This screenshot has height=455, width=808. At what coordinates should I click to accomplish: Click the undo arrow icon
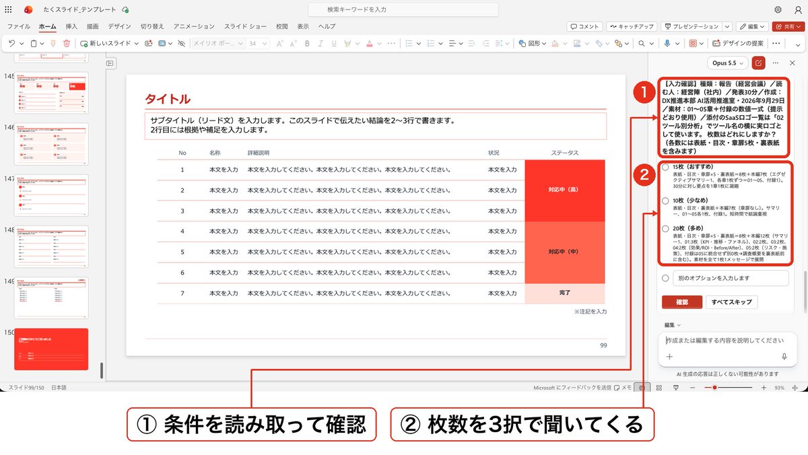point(11,43)
